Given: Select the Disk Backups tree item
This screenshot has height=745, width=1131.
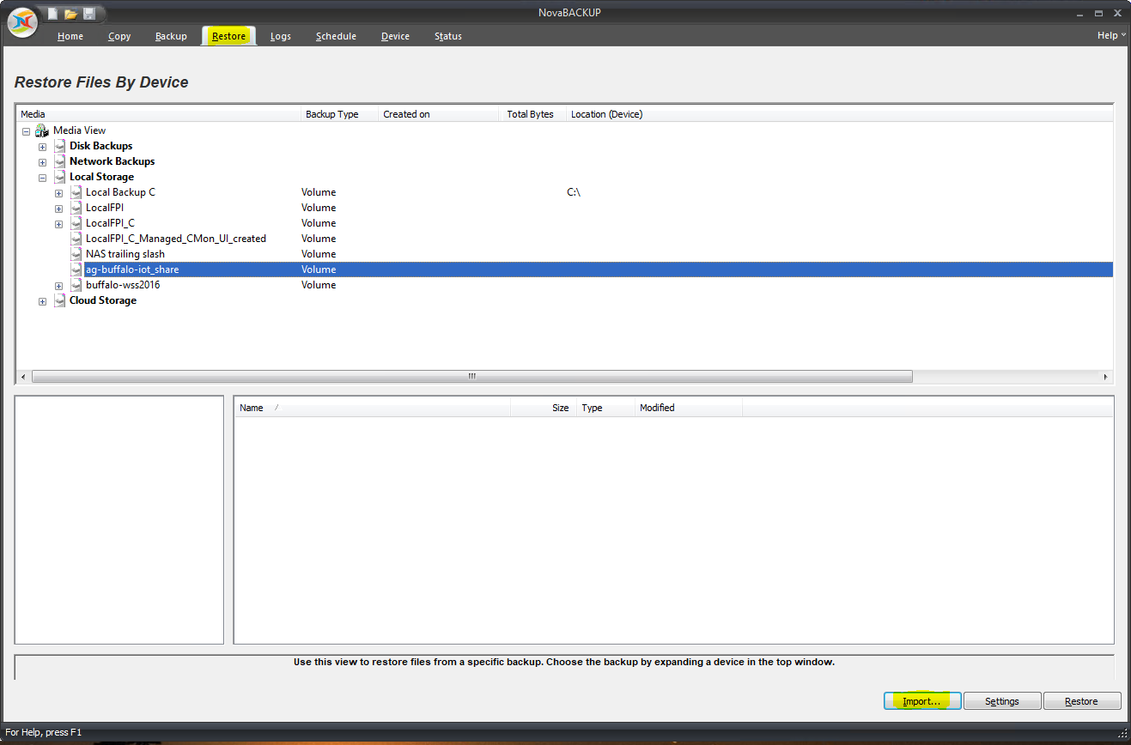Looking at the screenshot, I should [x=101, y=146].
